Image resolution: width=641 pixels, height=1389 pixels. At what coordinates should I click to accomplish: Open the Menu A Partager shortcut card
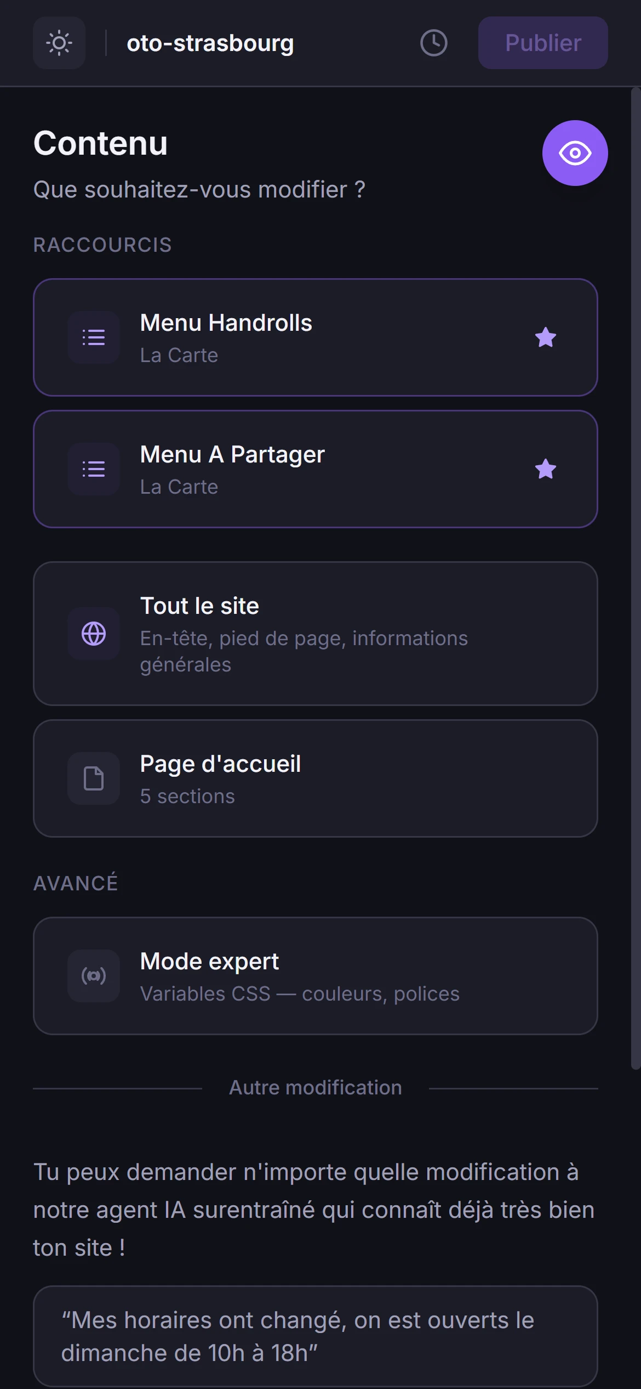tap(315, 469)
